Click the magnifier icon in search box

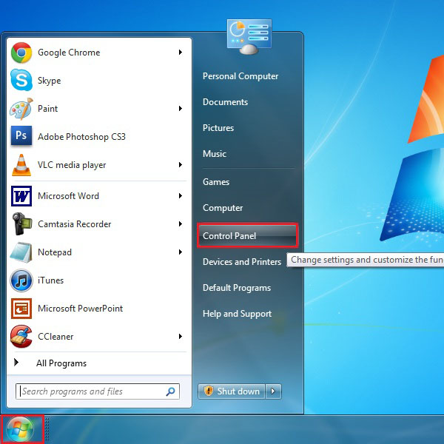(170, 391)
